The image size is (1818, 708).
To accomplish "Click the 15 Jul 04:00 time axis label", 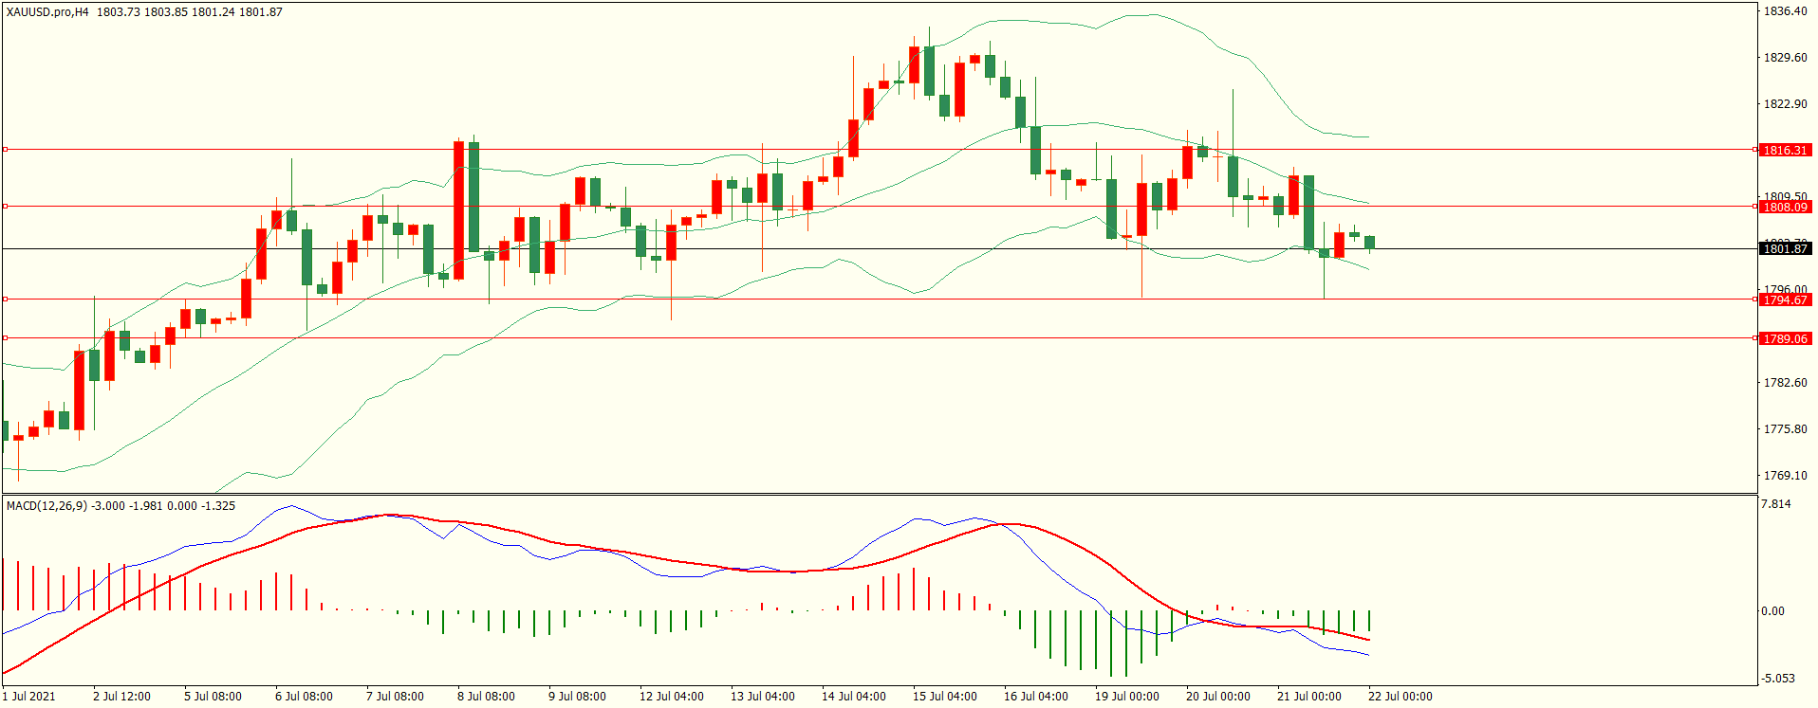I will [x=944, y=697].
